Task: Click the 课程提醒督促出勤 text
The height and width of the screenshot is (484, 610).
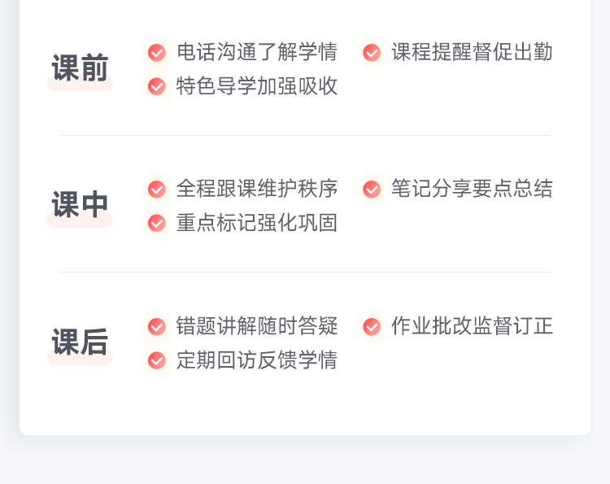Action: tap(472, 52)
